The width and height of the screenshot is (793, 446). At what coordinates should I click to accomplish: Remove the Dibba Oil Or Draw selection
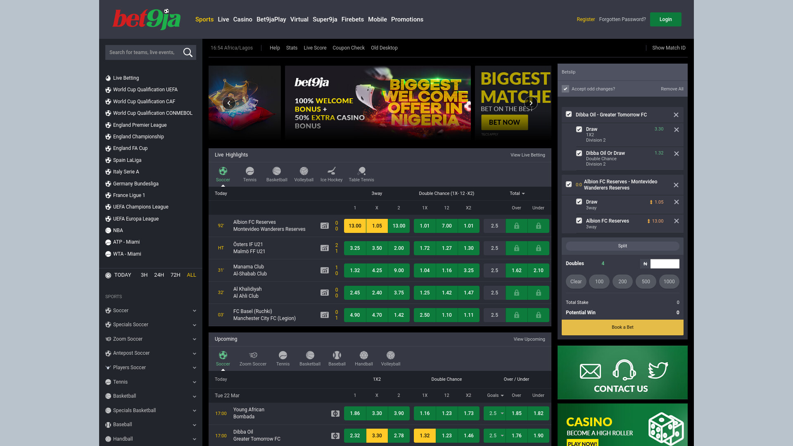677,154
